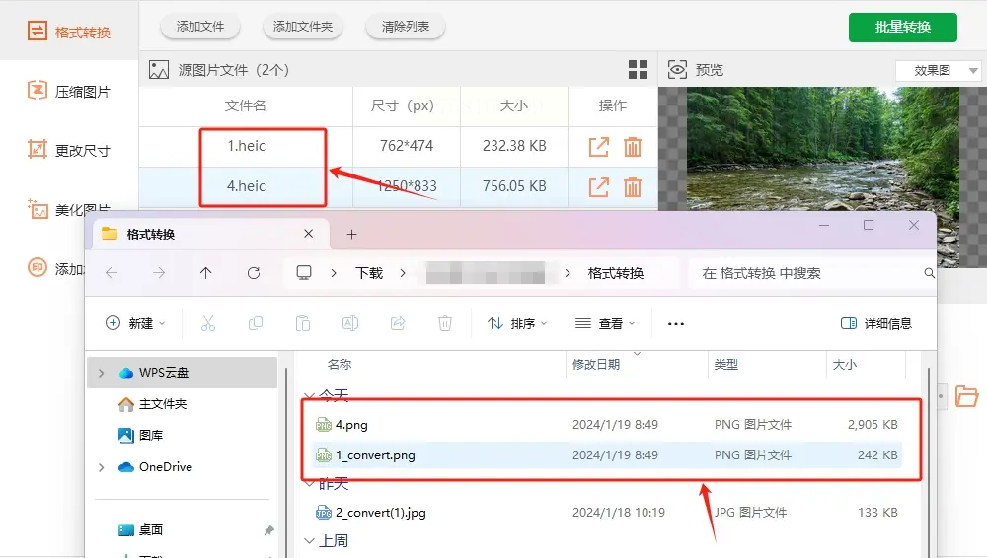Click the 添加文件 button
This screenshot has height=558, width=987.
[200, 27]
